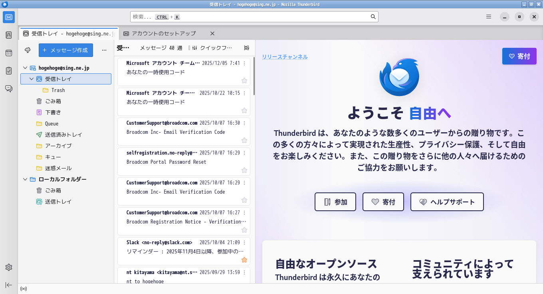543x294 pixels.
Task: Open the Thunderbird application menu
Action: click(489, 17)
